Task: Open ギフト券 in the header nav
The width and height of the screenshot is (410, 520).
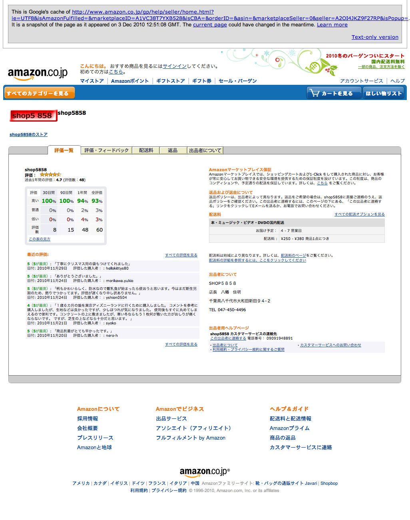Action: pos(202,81)
